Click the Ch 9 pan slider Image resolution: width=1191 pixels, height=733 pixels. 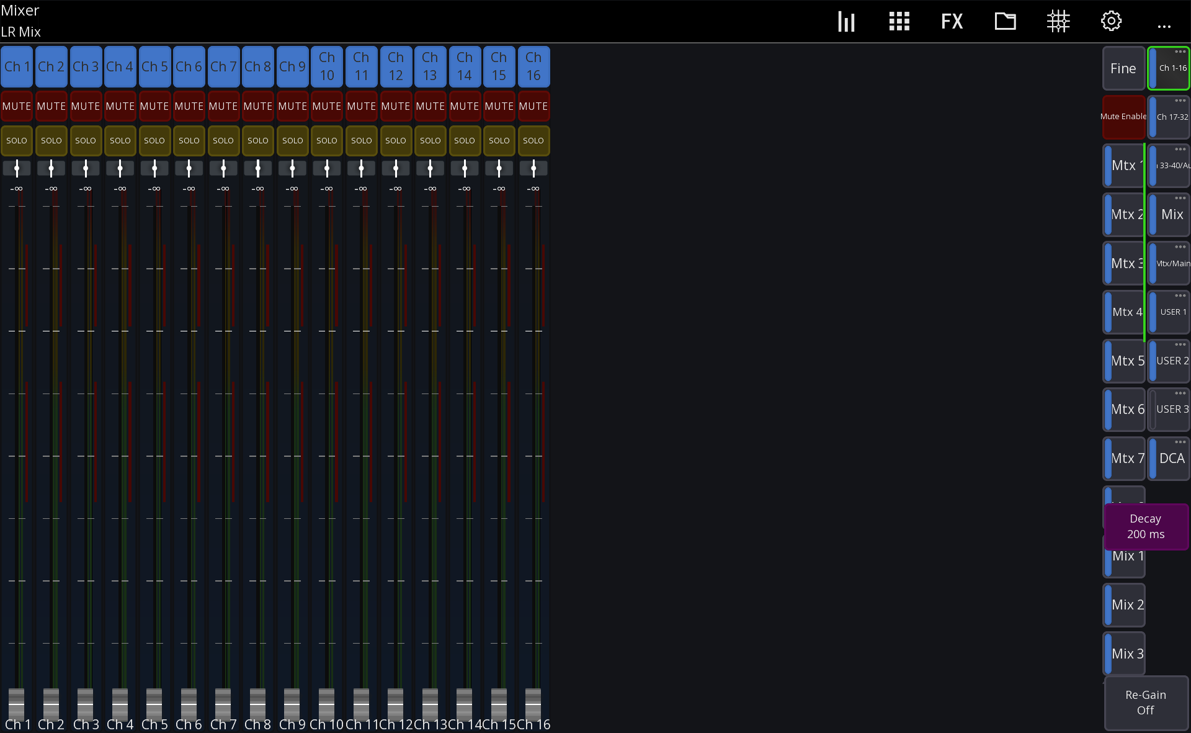coord(292,168)
